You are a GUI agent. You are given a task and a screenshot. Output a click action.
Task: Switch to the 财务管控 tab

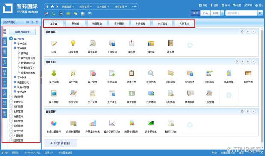[x=141, y=23]
